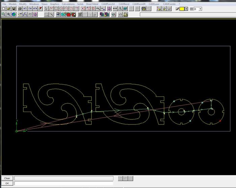Click the red icon with floppy disk
Image resolution: width=236 pixels, height=188 pixels.
73,14
